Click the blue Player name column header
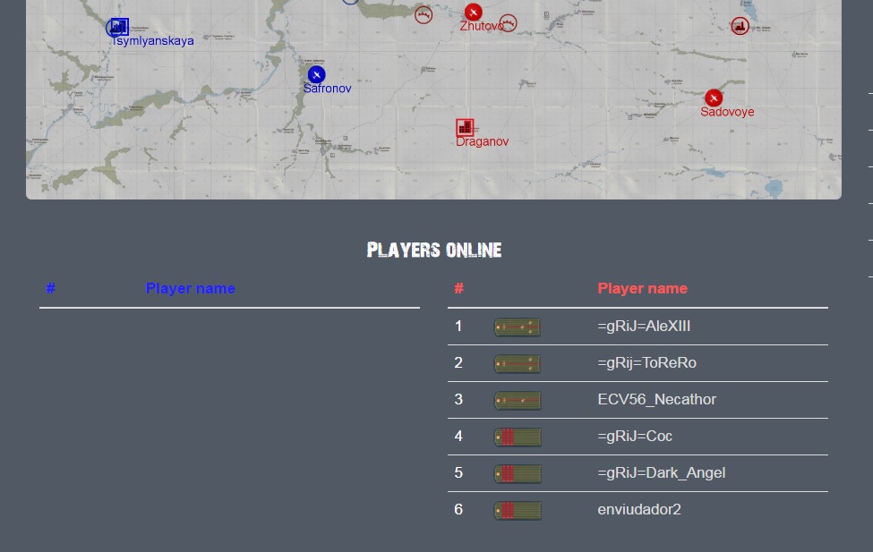Image resolution: width=873 pixels, height=552 pixels. coord(191,288)
